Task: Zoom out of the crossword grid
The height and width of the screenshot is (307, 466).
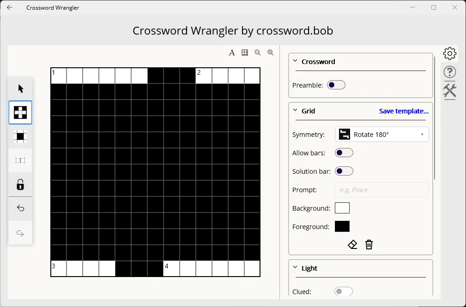Action: point(258,53)
